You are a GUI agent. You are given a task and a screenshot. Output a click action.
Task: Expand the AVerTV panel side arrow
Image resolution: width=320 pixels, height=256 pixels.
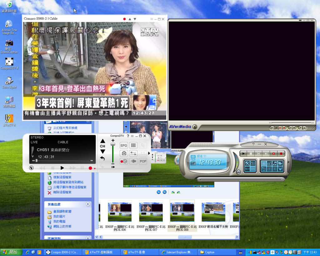click(289, 162)
